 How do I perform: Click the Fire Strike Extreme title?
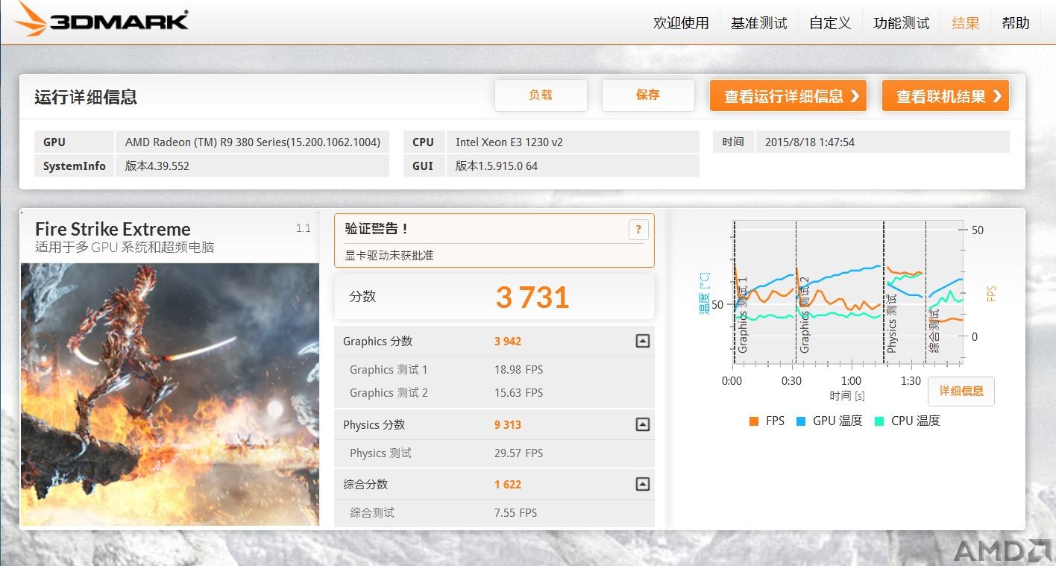point(113,229)
